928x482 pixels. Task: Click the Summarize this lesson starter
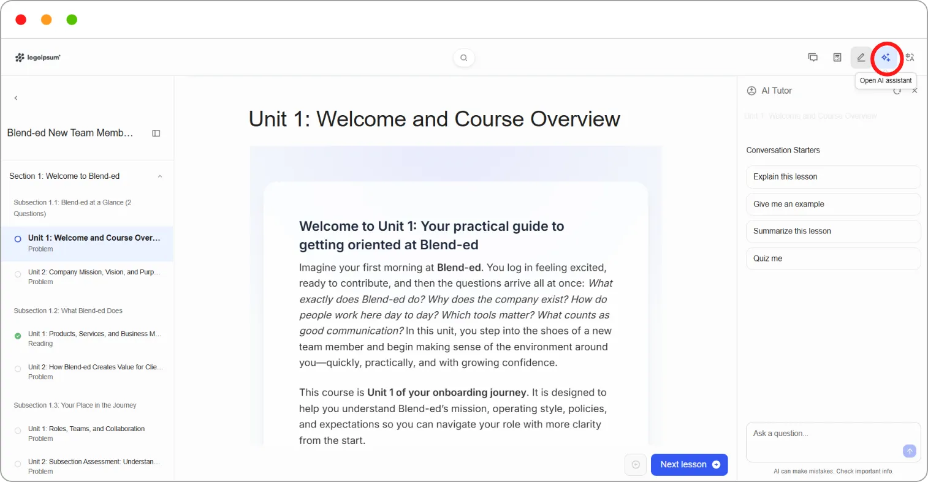pyautogui.click(x=833, y=232)
